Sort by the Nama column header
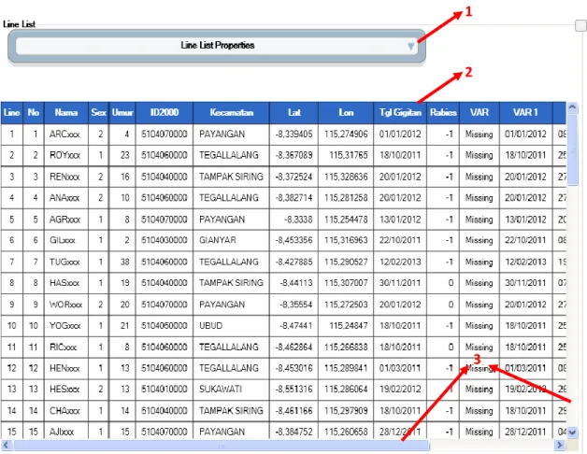The height and width of the screenshot is (454, 587). 66,112
